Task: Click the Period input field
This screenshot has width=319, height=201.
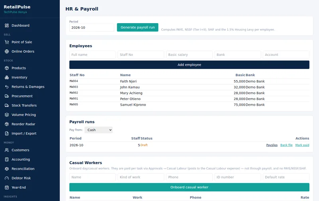Action: (x=92, y=28)
